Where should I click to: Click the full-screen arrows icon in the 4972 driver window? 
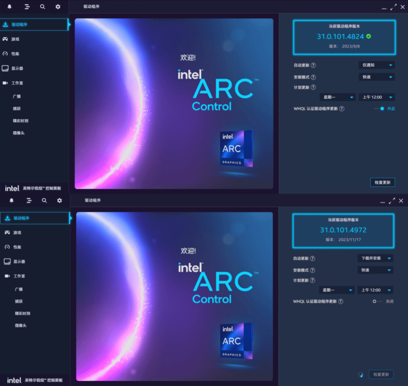[392, 201]
